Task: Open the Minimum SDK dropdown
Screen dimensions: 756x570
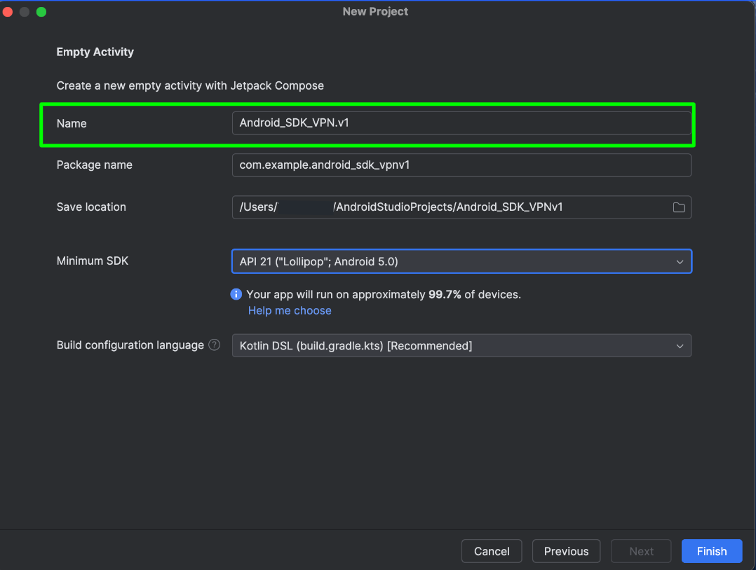Action: pyautogui.click(x=461, y=261)
